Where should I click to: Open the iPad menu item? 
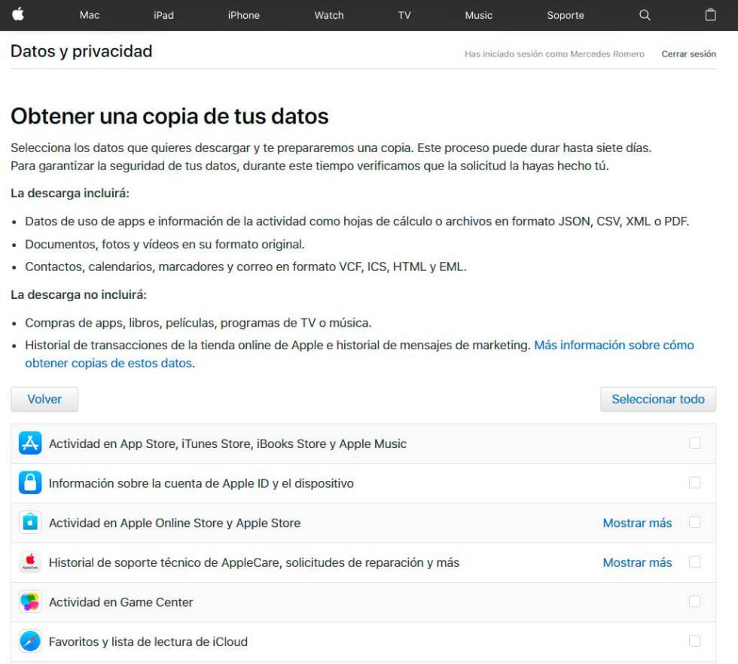163,15
